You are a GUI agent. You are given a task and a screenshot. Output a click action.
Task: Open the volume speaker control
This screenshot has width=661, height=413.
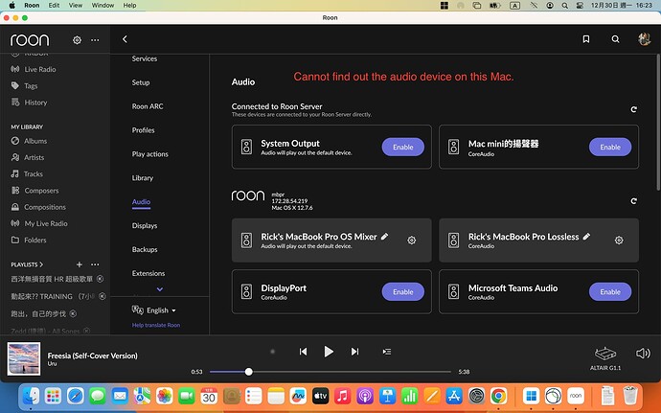click(x=643, y=353)
